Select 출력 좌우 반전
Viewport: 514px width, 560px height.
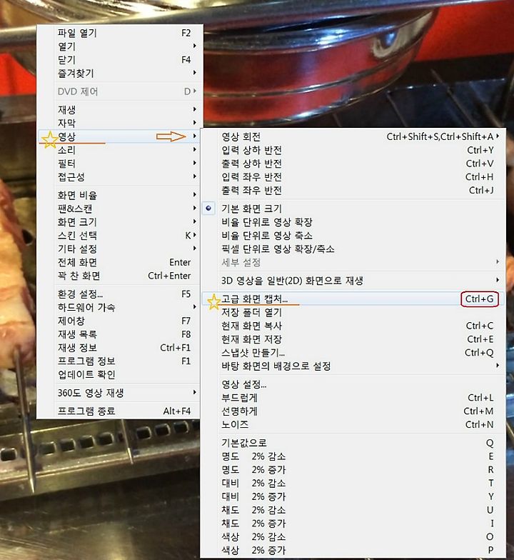tap(353, 190)
